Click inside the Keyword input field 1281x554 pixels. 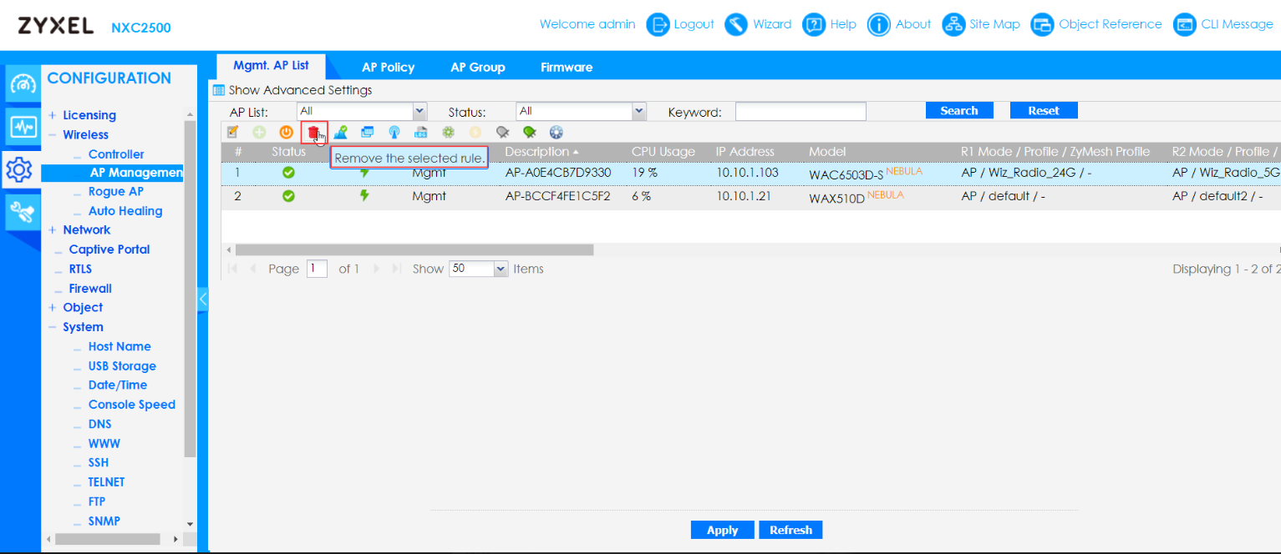(x=800, y=110)
